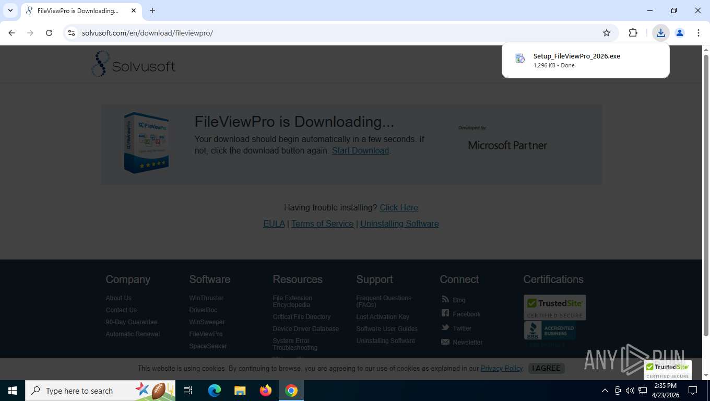Open DriverDoc in Software footer
The image size is (710, 401).
pyautogui.click(x=203, y=310)
